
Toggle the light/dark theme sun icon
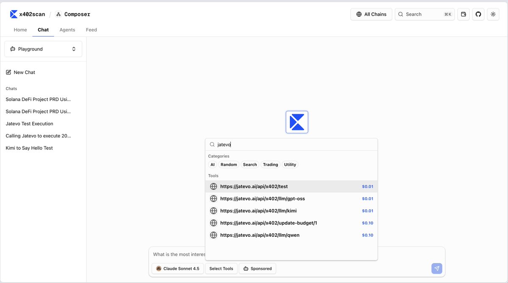[x=493, y=14]
